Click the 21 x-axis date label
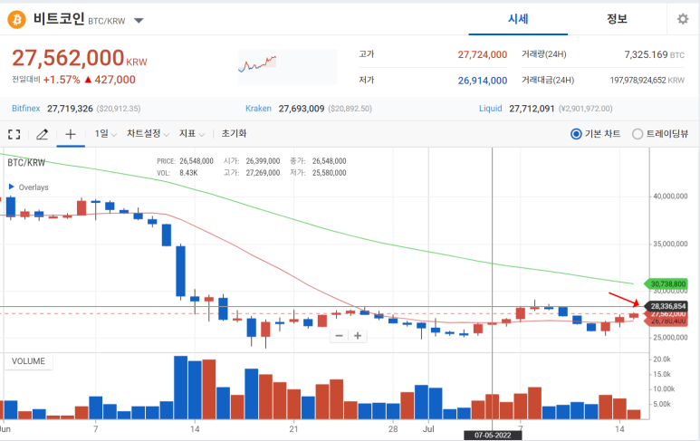700x441 pixels. tap(293, 429)
